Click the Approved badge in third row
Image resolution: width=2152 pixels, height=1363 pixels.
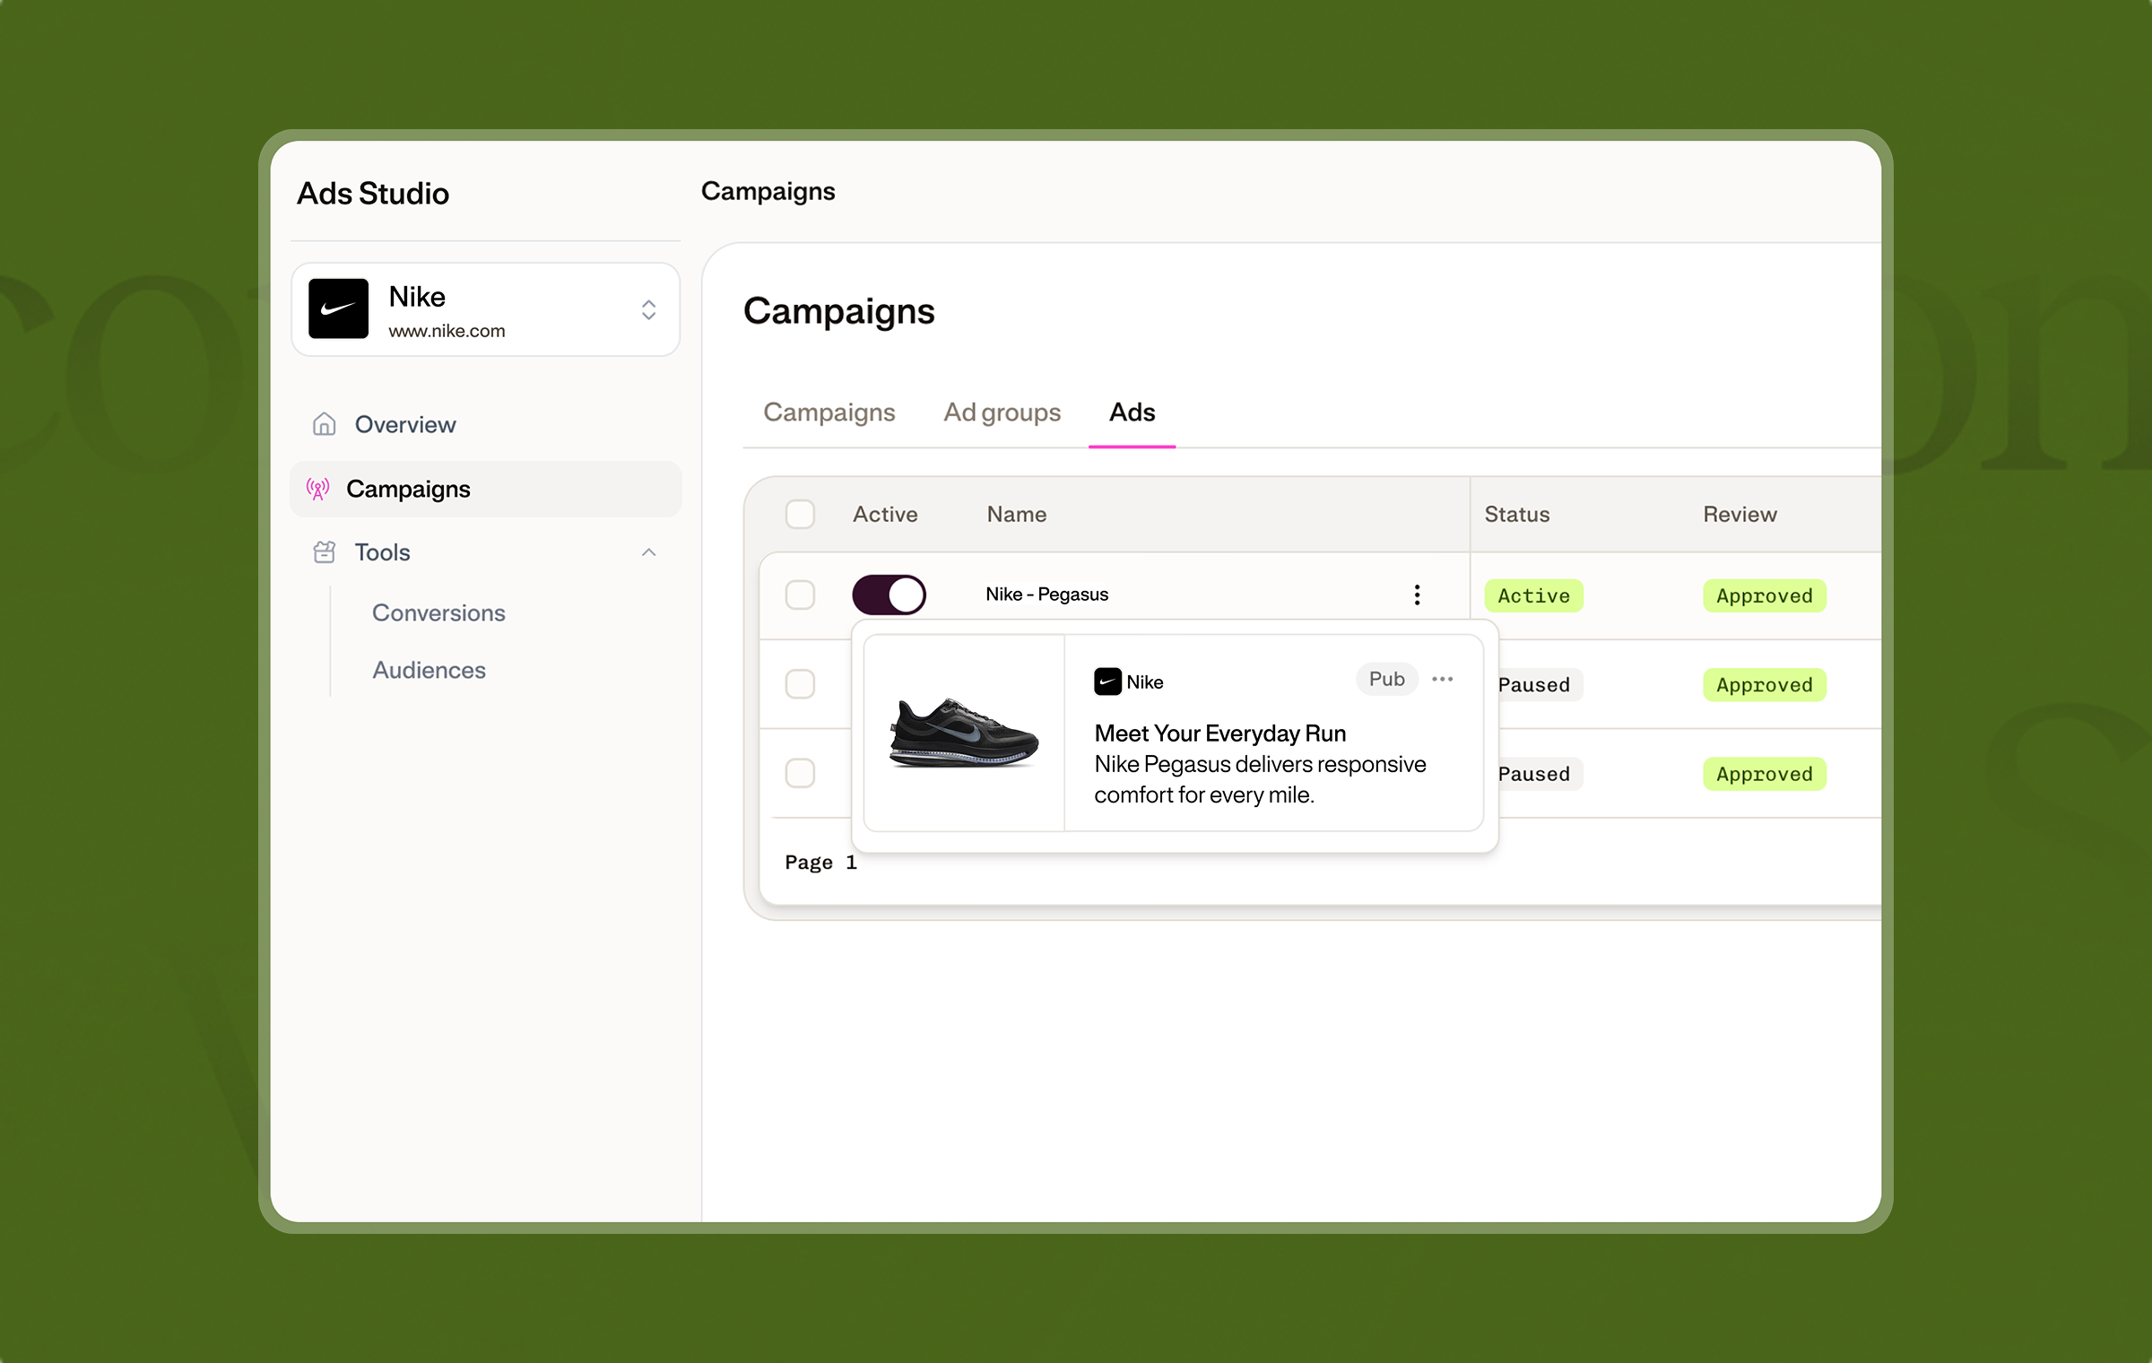coord(1764,774)
